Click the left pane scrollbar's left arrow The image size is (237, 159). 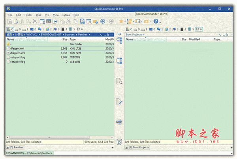click(x=7, y=137)
